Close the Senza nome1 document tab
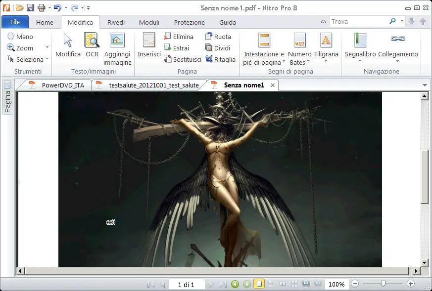The image size is (432, 291). (273, 85)
